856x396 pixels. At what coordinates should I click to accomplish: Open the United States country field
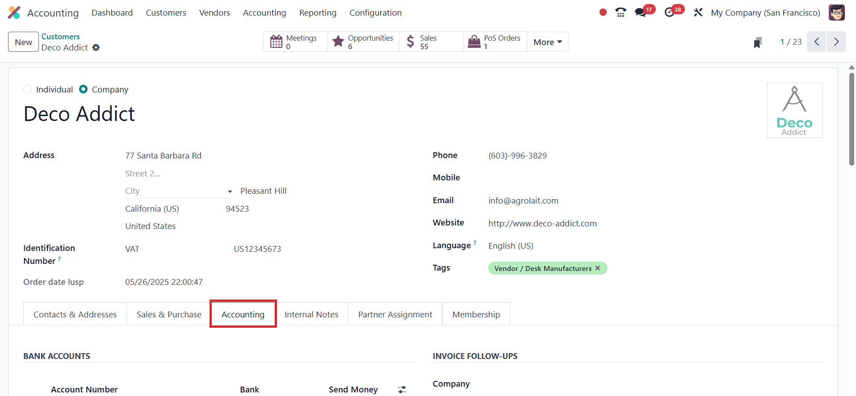150,226
